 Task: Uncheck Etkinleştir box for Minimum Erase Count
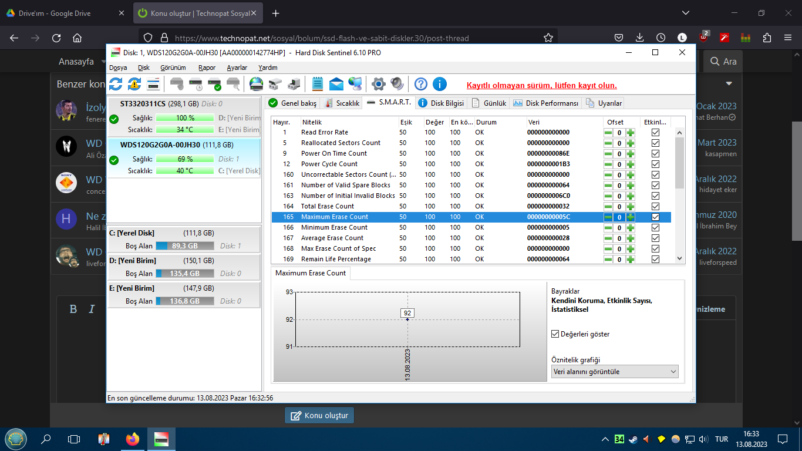pyautogui.click(x=656, y=228)
